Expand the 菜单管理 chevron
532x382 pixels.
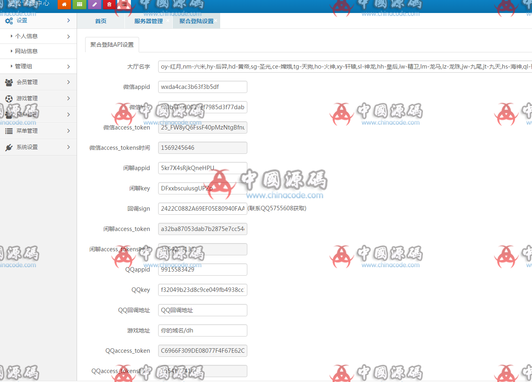click(69, 131)
